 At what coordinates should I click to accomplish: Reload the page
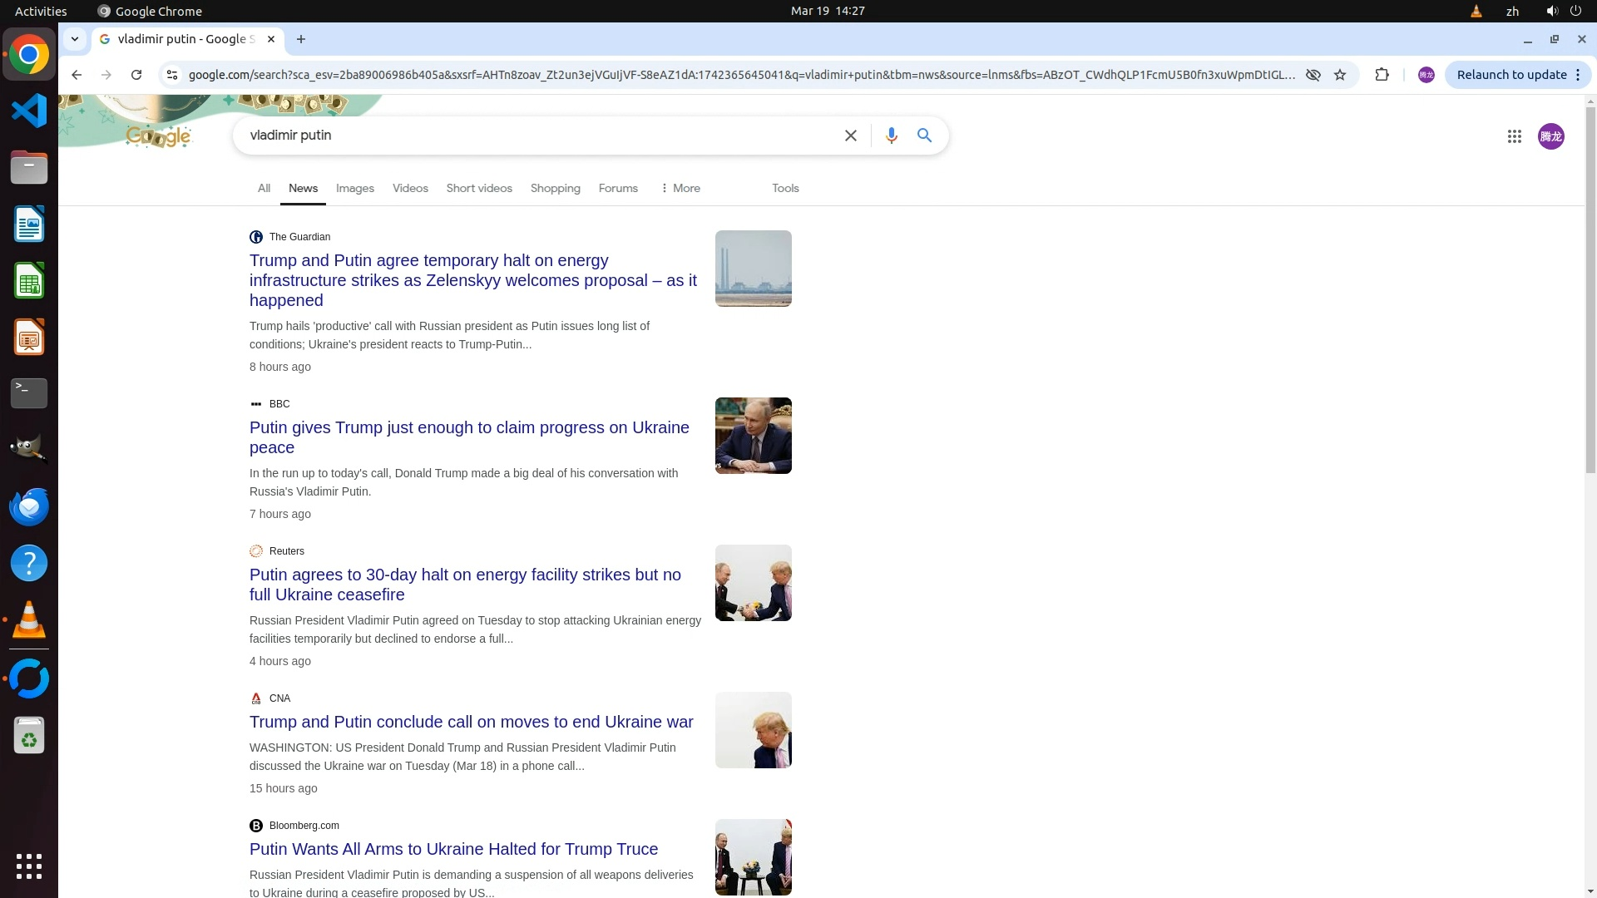click(136, 75)
